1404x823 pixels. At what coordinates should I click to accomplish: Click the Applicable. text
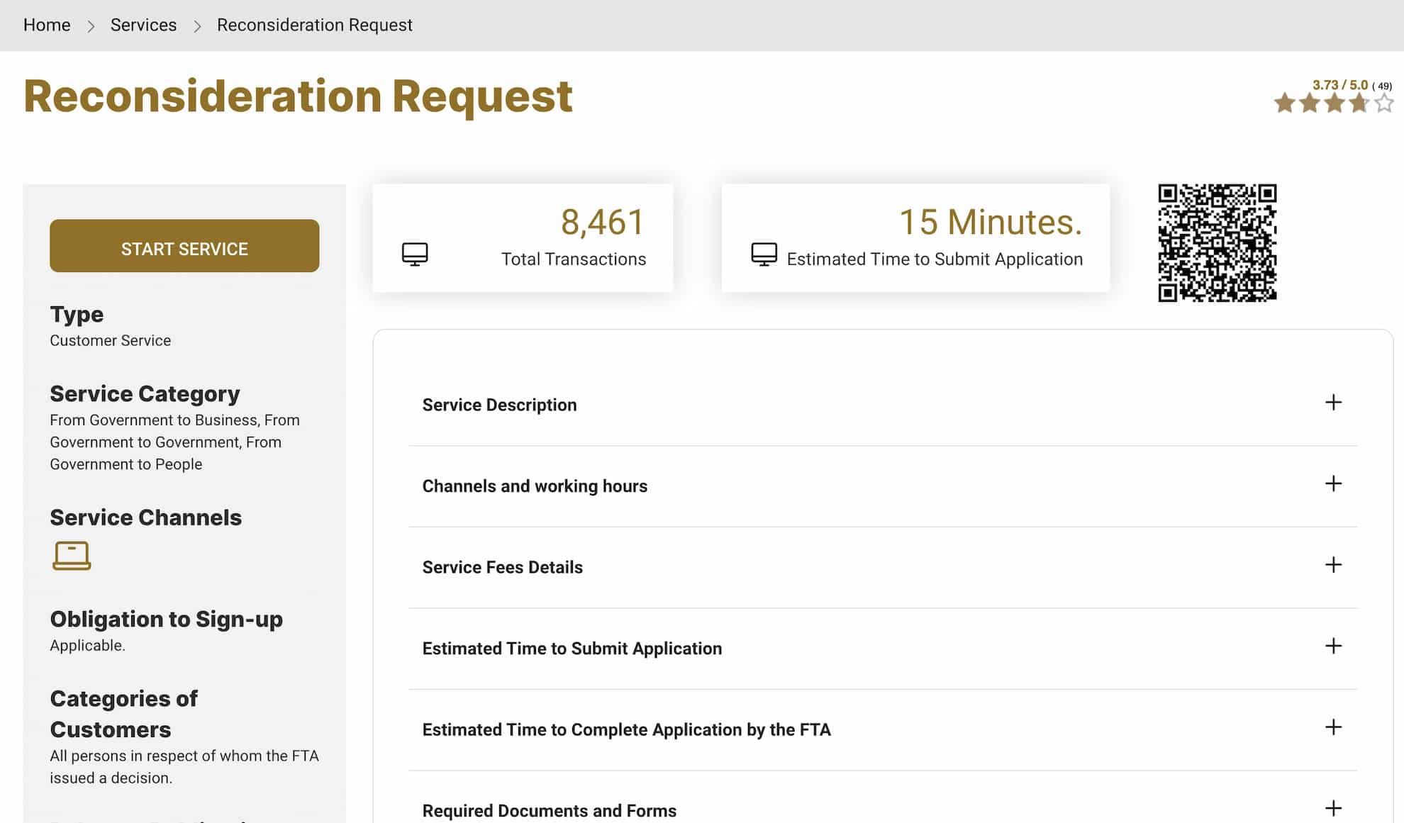tap(87, 645)
